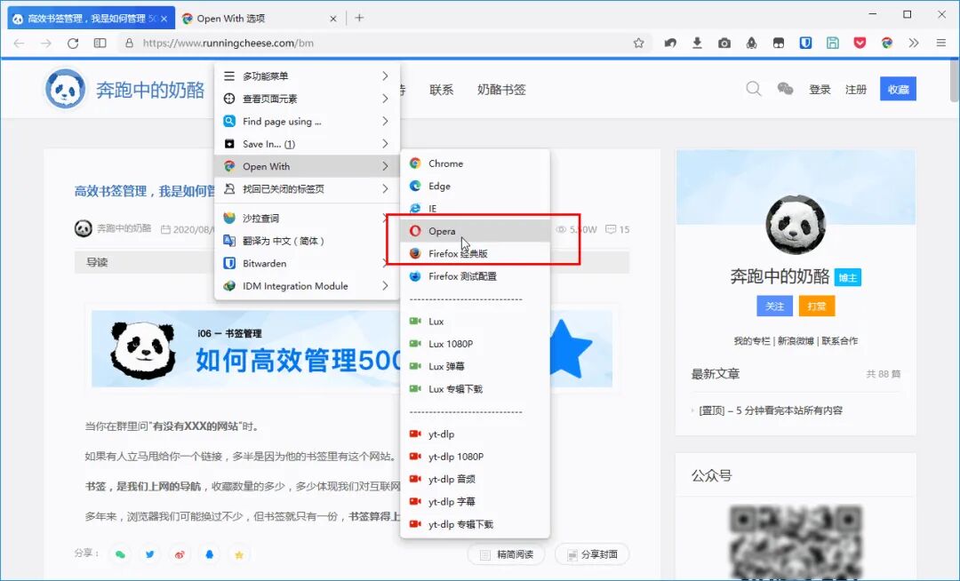Toggle the sidebar panel icon
This screenshot has width=960, height=581.
[x=100, y=43]
